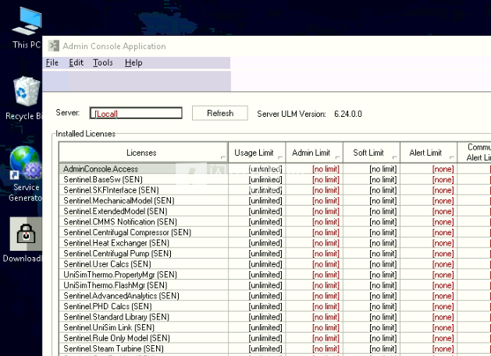This screenshot has width=491, height=356.
Task: Open the Licenses column filter corner marker
Action: [x=223, y=157]
